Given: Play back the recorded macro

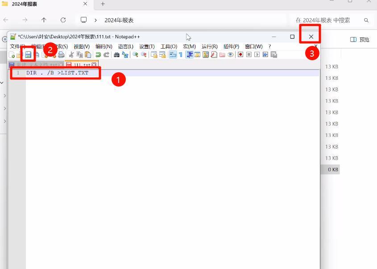Looking at the screenshot, I should [257, 55].
